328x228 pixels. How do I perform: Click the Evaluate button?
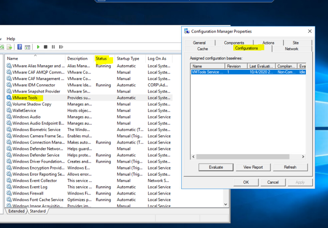(216, 167)
